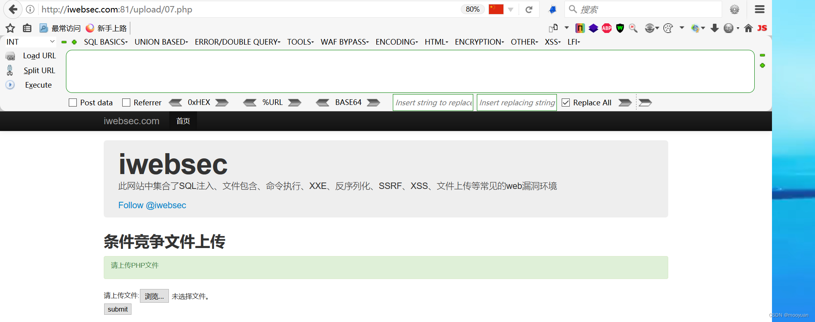Enable the Post data checkbox
815x322 pixels.
click(73, 103)
